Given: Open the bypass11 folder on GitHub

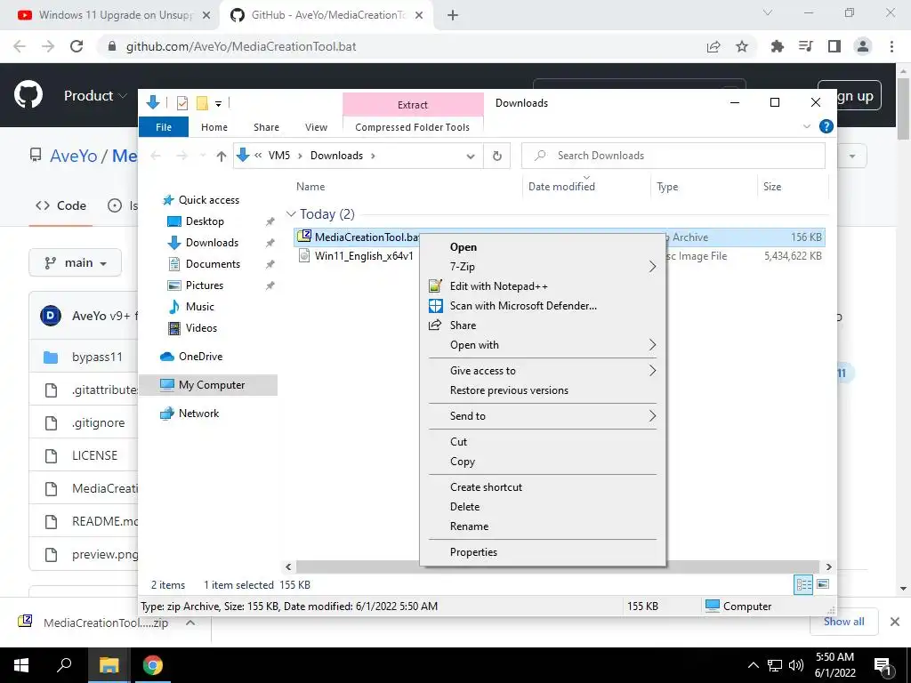Looking at the screenshot, I should click(97, 358).
